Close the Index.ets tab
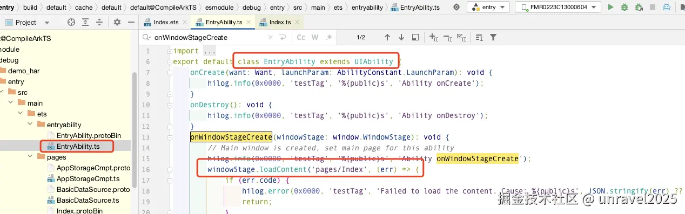This screenshot has width=685, height=214. (x=185, y=22)
